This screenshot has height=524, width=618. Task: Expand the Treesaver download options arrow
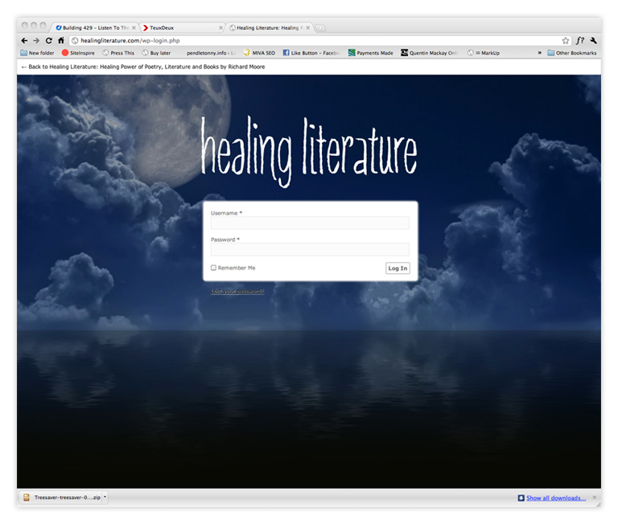[x=105, y=497]
